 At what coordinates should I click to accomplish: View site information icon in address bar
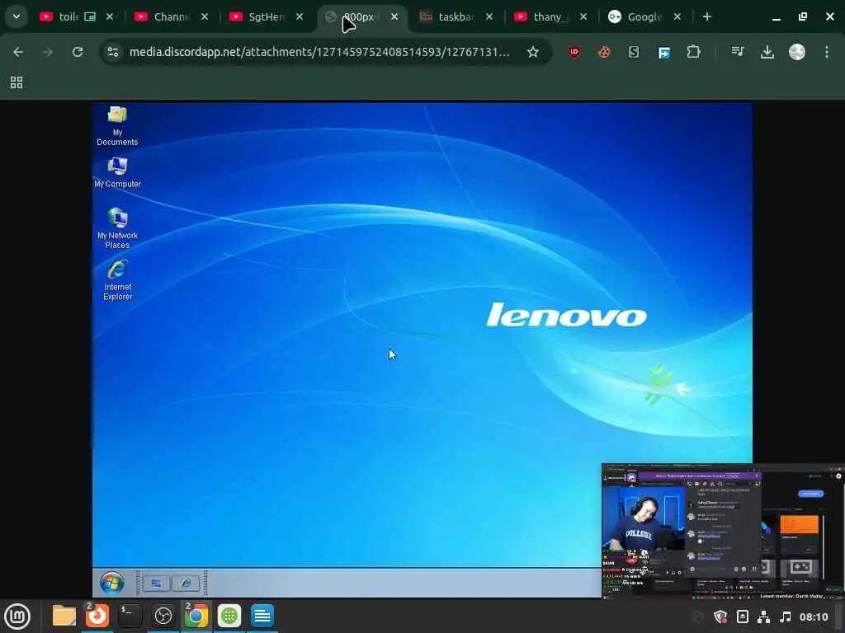113,52
